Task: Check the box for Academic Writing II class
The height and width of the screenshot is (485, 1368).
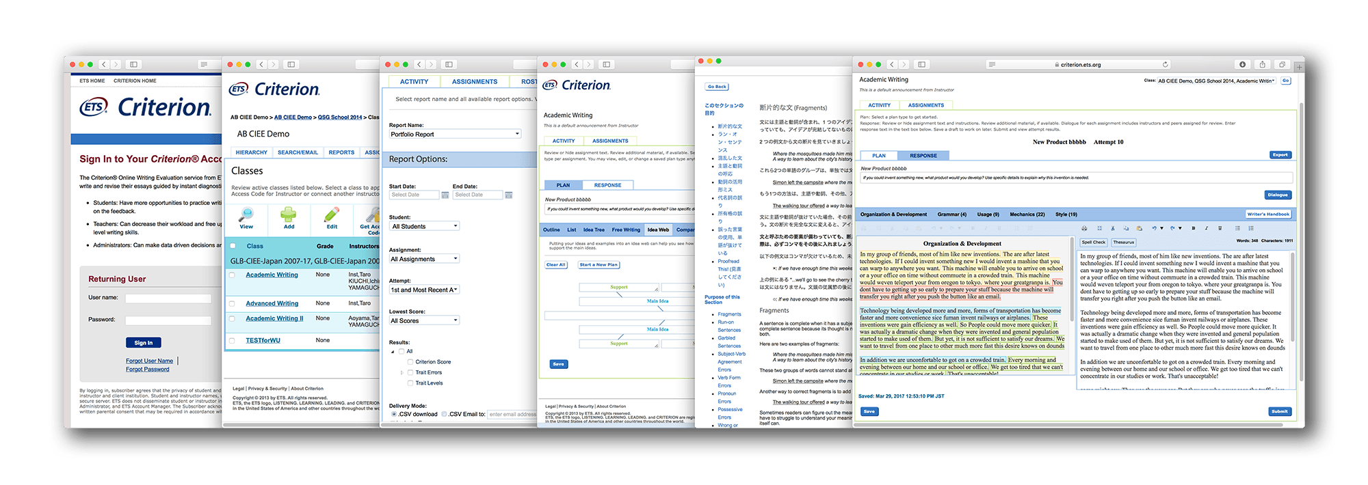Action: coord(232,318)
